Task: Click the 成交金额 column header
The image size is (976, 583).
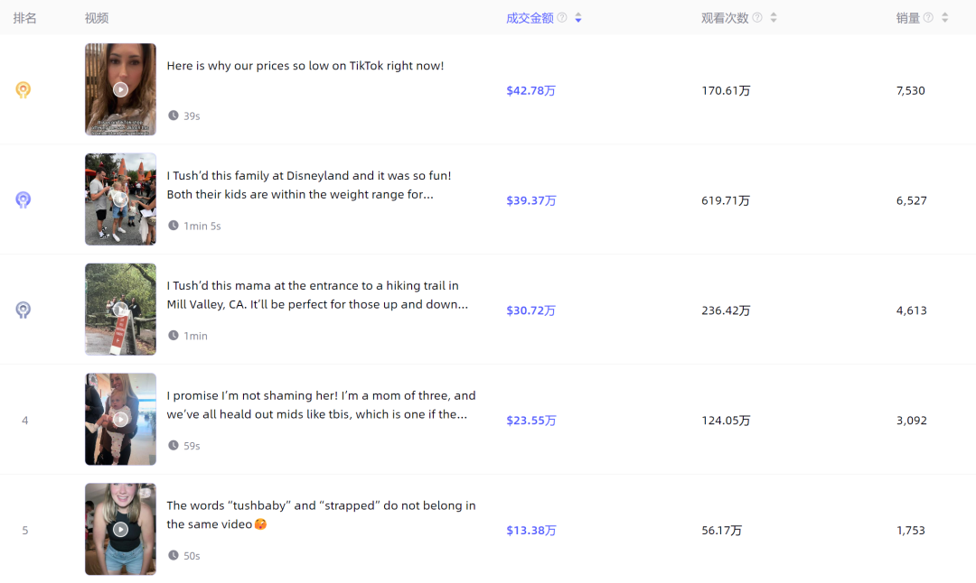Action: (x=530, y=18)
